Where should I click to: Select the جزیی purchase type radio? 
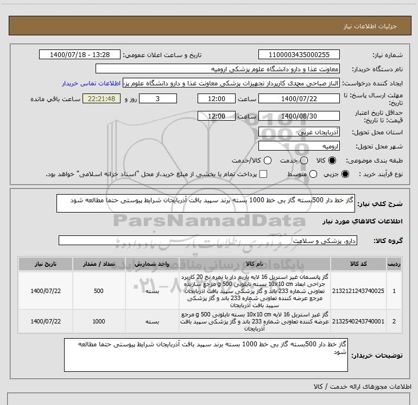pyautogui.click(x=345, y=174)
